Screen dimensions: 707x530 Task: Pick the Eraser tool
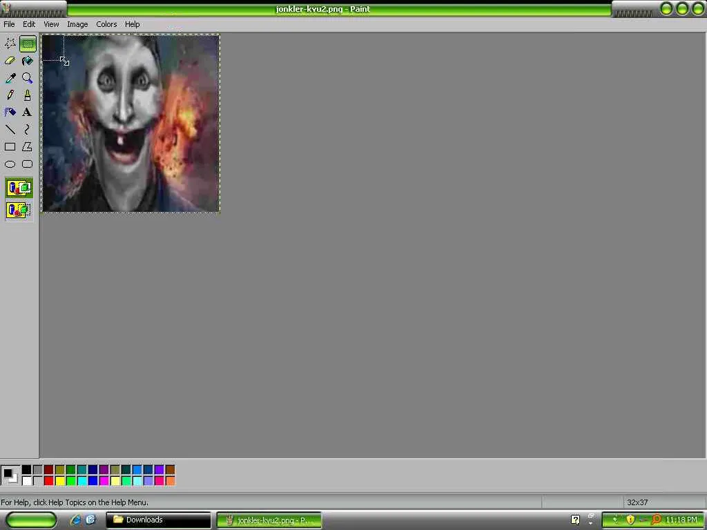[10, 61]
